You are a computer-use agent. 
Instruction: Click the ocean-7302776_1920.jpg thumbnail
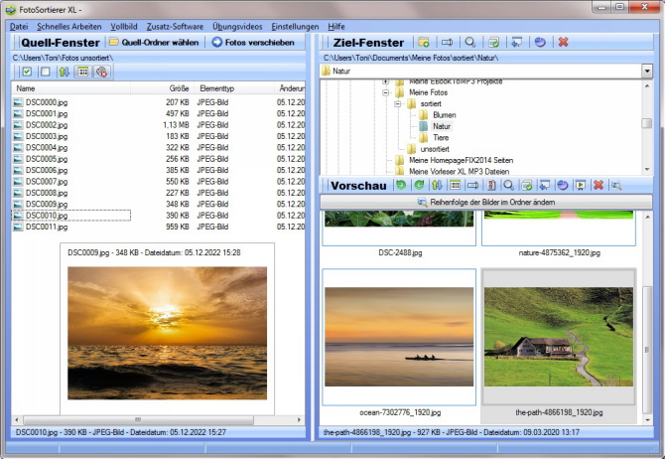[x=399, y=337]
